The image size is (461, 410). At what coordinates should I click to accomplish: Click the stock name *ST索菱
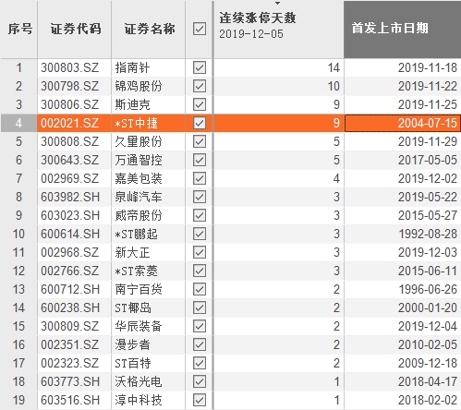(136, 271)
